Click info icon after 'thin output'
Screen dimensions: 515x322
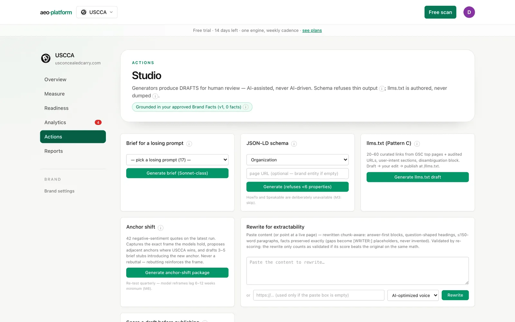coord(382,89)
